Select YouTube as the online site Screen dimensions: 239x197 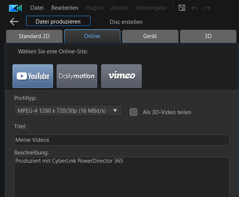(33, 76)
